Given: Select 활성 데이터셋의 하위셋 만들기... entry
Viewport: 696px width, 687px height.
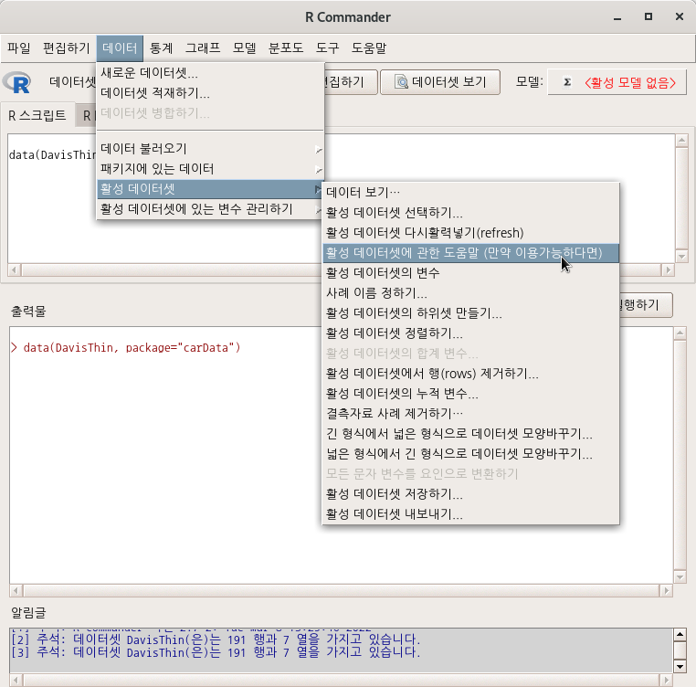Looking at the screenshot, I should tap(470, 313).
